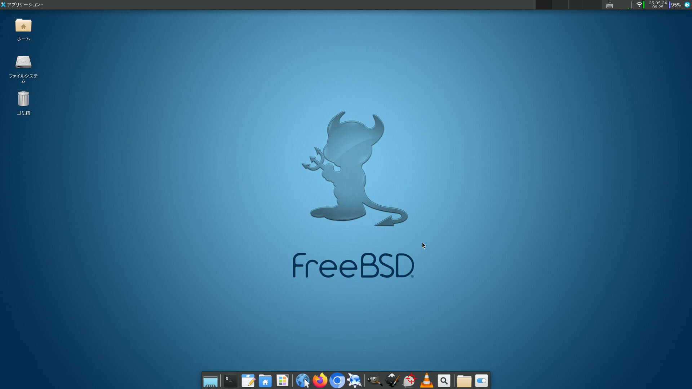Click the date and time clock
This screenshot has width=692, height=389.
point(658,5)
